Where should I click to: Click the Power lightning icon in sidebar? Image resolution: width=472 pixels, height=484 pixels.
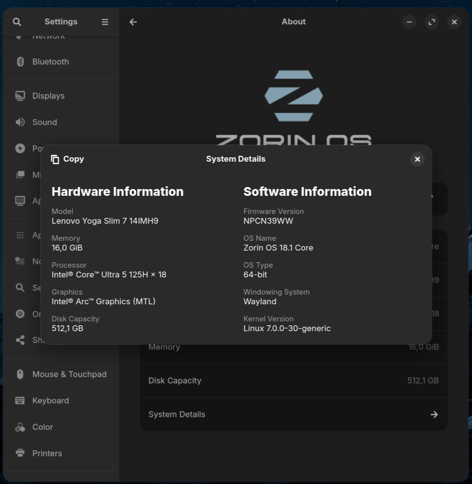click(20, 148)
